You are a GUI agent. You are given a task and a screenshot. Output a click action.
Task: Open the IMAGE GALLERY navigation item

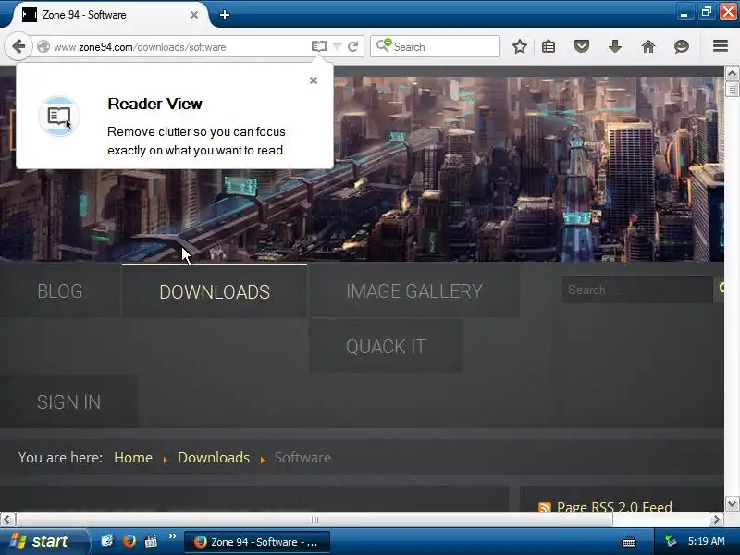414,290
